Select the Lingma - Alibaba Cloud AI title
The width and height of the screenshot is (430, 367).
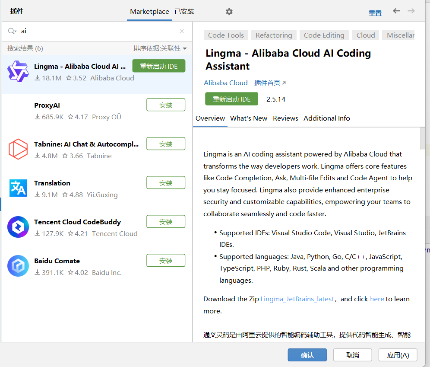(80, 67)
